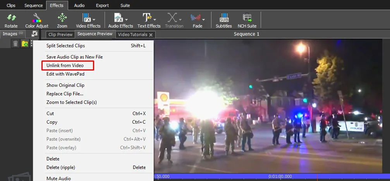Open the Text Effects dropdown arrow
Viewport: 390px width, 181px height.
click(155, 19)
